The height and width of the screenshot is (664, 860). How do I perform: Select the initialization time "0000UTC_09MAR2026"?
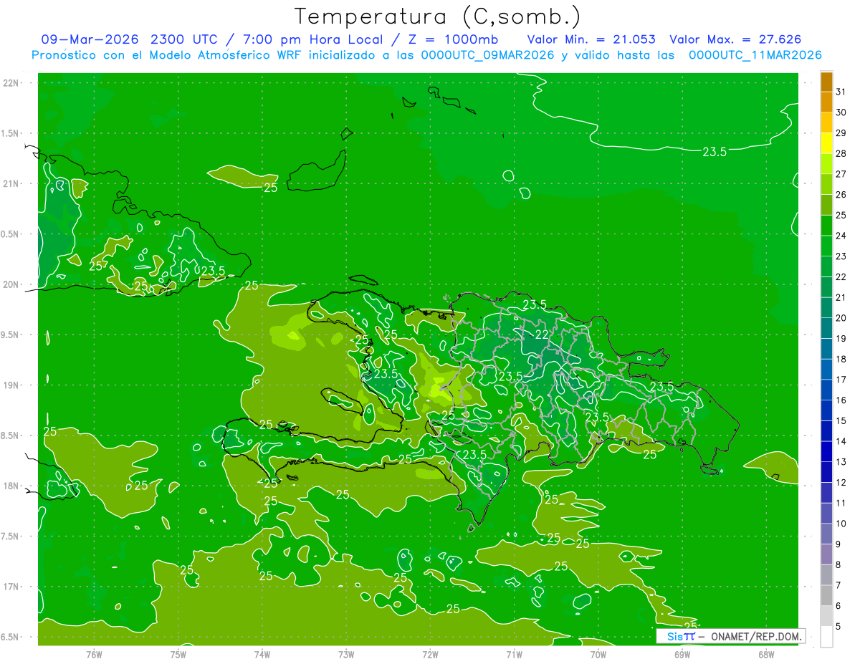point(488,55)
